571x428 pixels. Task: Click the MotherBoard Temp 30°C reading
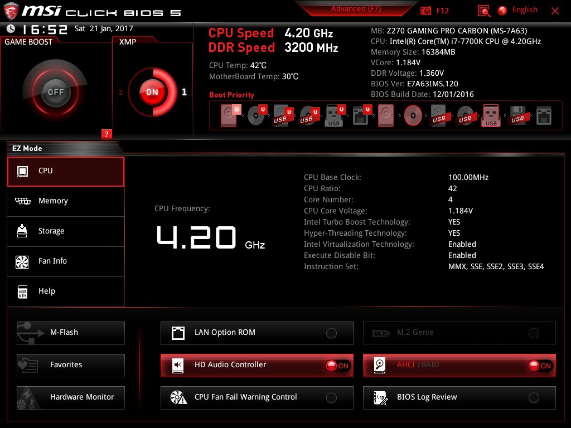[x=254, y=76]
